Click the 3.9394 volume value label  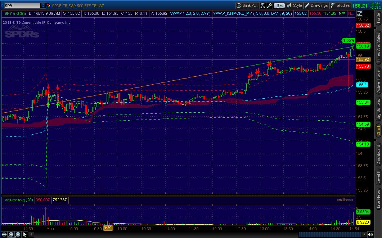pyautogui.click(x=363, y=212)
